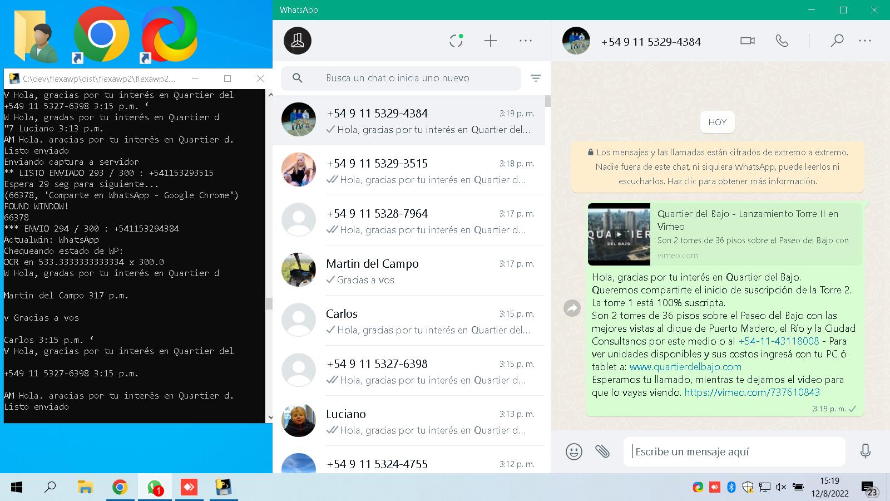Toggle the muted volume tray icon
Screen dimensions: 890x501
pos(780,488)
